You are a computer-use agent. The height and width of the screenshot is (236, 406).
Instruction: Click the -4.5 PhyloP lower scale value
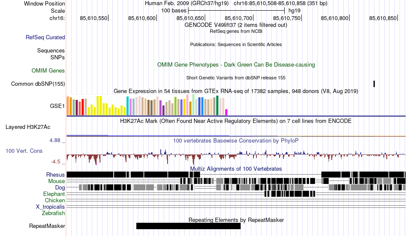pos(56,162)
